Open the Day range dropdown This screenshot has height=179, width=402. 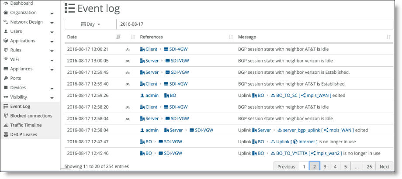coord(90,24)
